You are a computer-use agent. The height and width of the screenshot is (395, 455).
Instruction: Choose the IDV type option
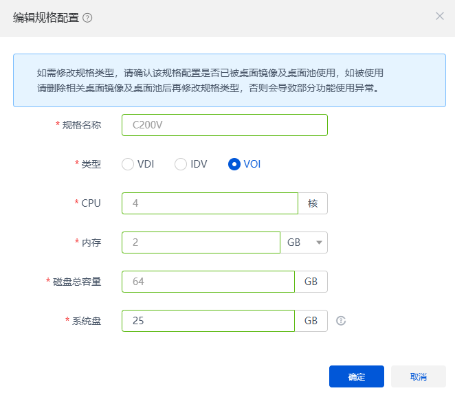coord(181,164)
